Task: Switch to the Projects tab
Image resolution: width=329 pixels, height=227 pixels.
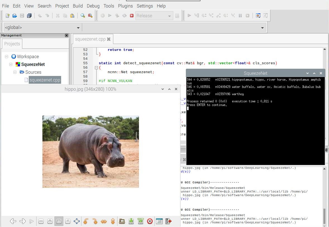Action: pos(12,44)
